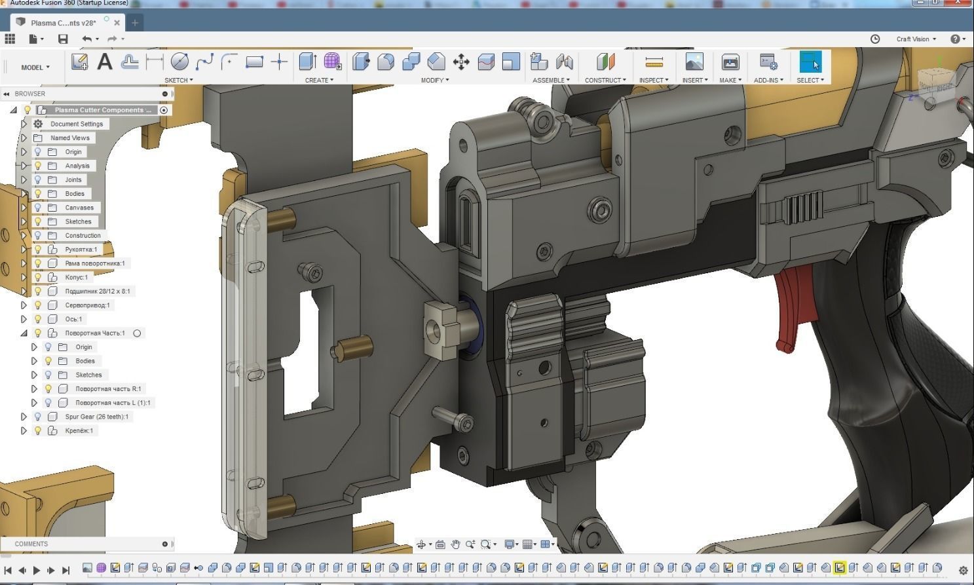Jump to the timeline beginning

tap(8, 571)
